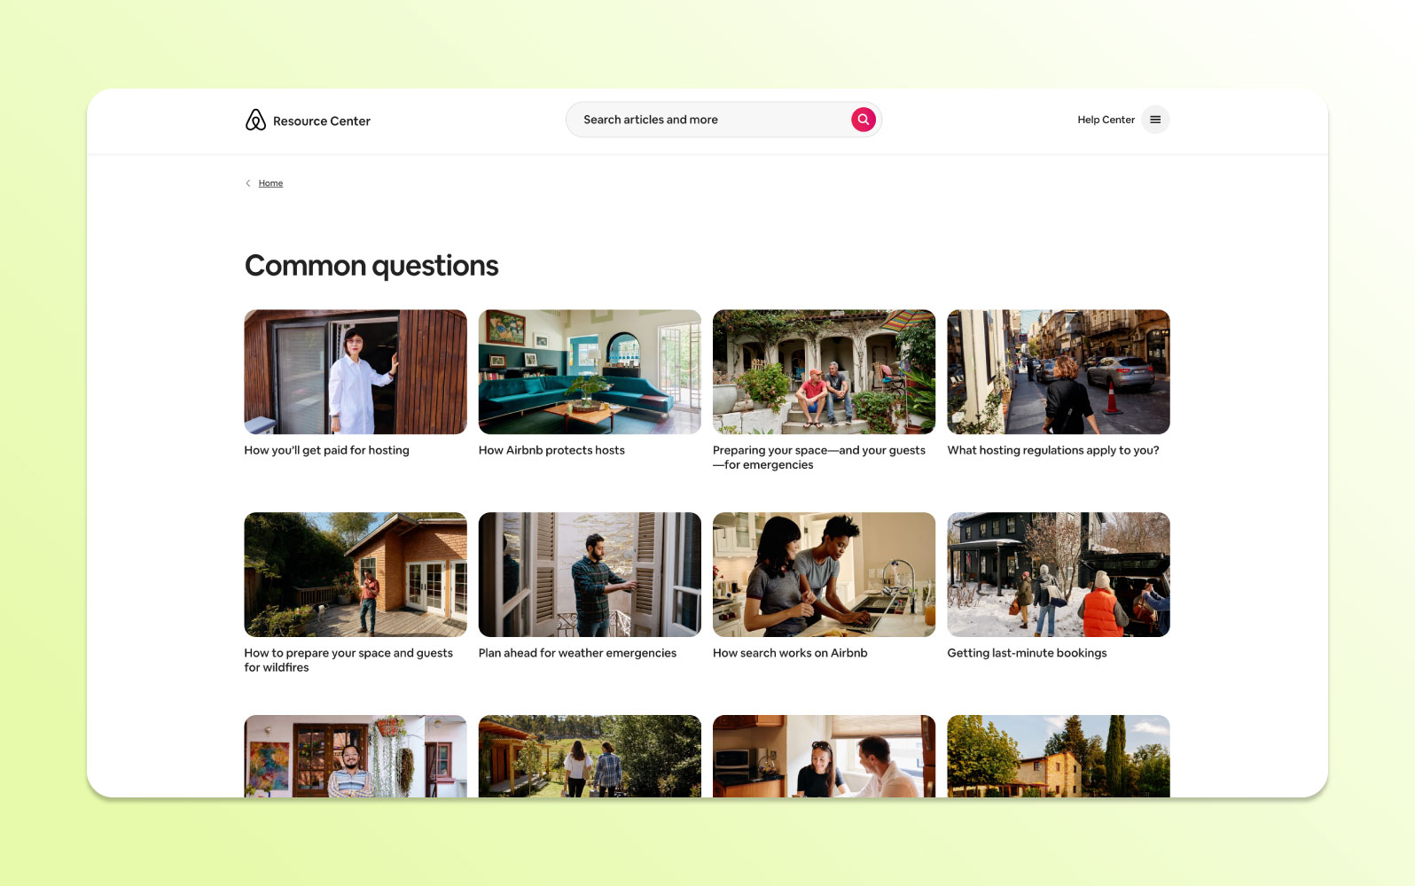Click thumbnail of woman in white at doorway
The image size is (1415, 886).
click(356, 372)
